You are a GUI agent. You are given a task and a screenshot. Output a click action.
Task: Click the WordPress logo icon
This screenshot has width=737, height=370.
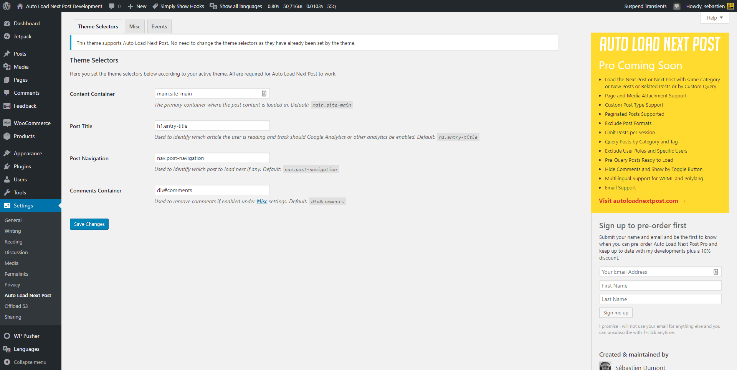click(x=7, y=6)
